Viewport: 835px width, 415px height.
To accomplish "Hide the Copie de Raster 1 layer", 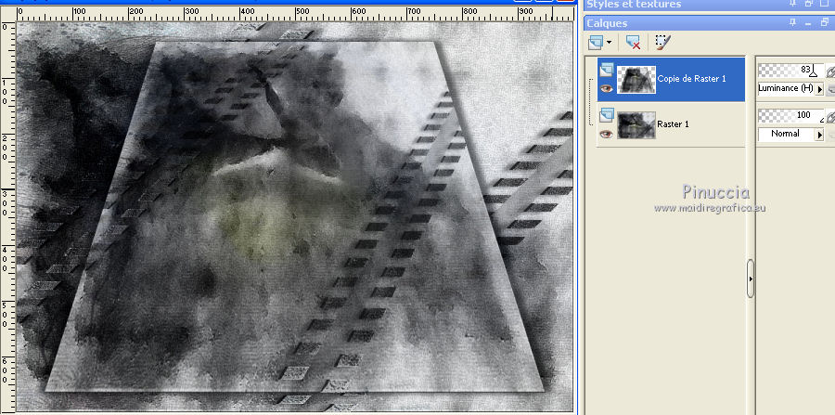I will (606, 89).
